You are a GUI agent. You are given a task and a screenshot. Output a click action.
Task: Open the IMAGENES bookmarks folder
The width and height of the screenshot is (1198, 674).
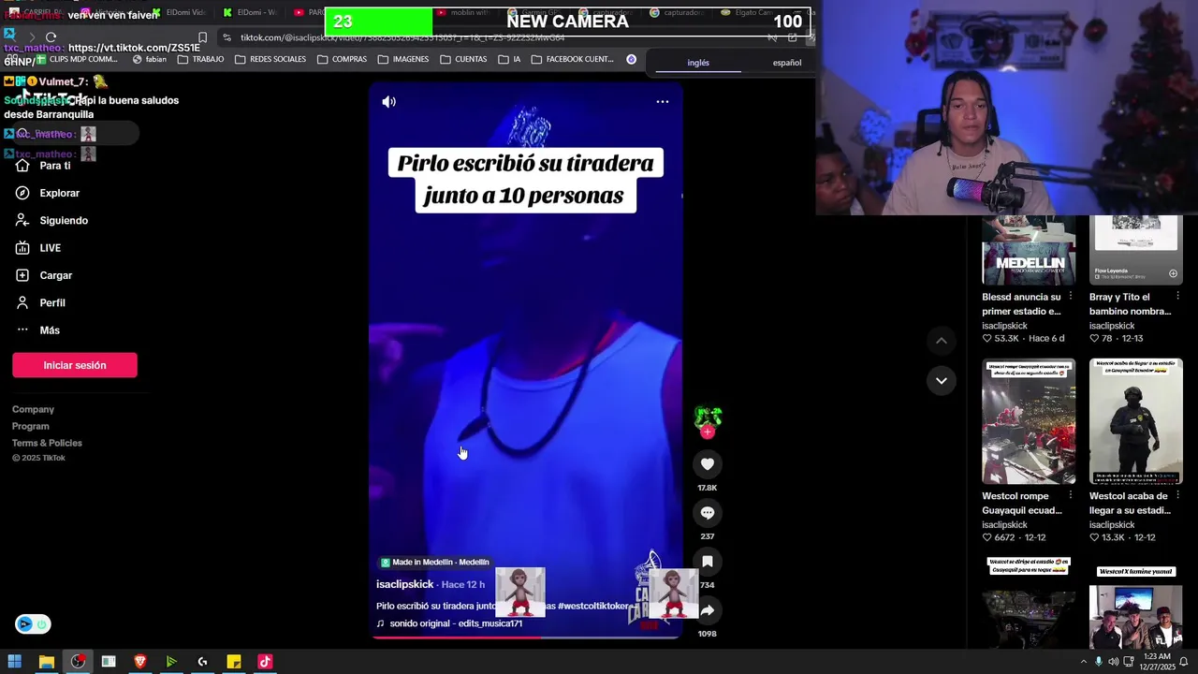pyautogui.click(x=402, y=59)
